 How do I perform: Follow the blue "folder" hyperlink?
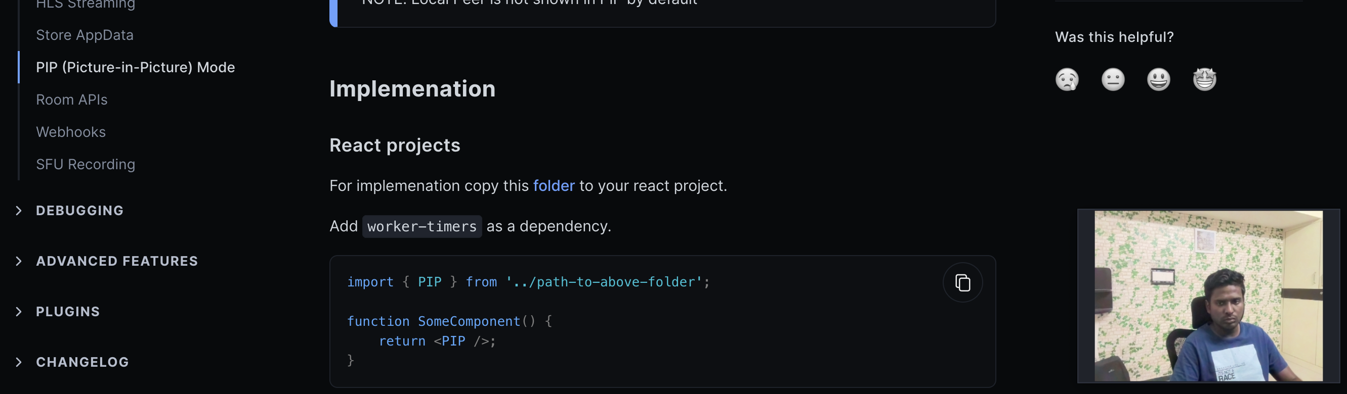pyautogui.click(x=554, y=186)
